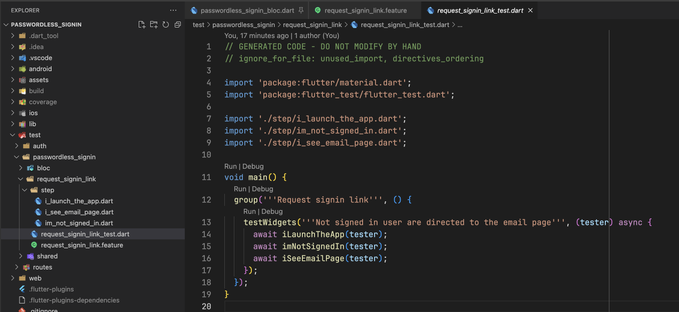The width and height of the screenshot is (679, 312).
Task: Expand the web folder chevron
Action: point(13,278)
